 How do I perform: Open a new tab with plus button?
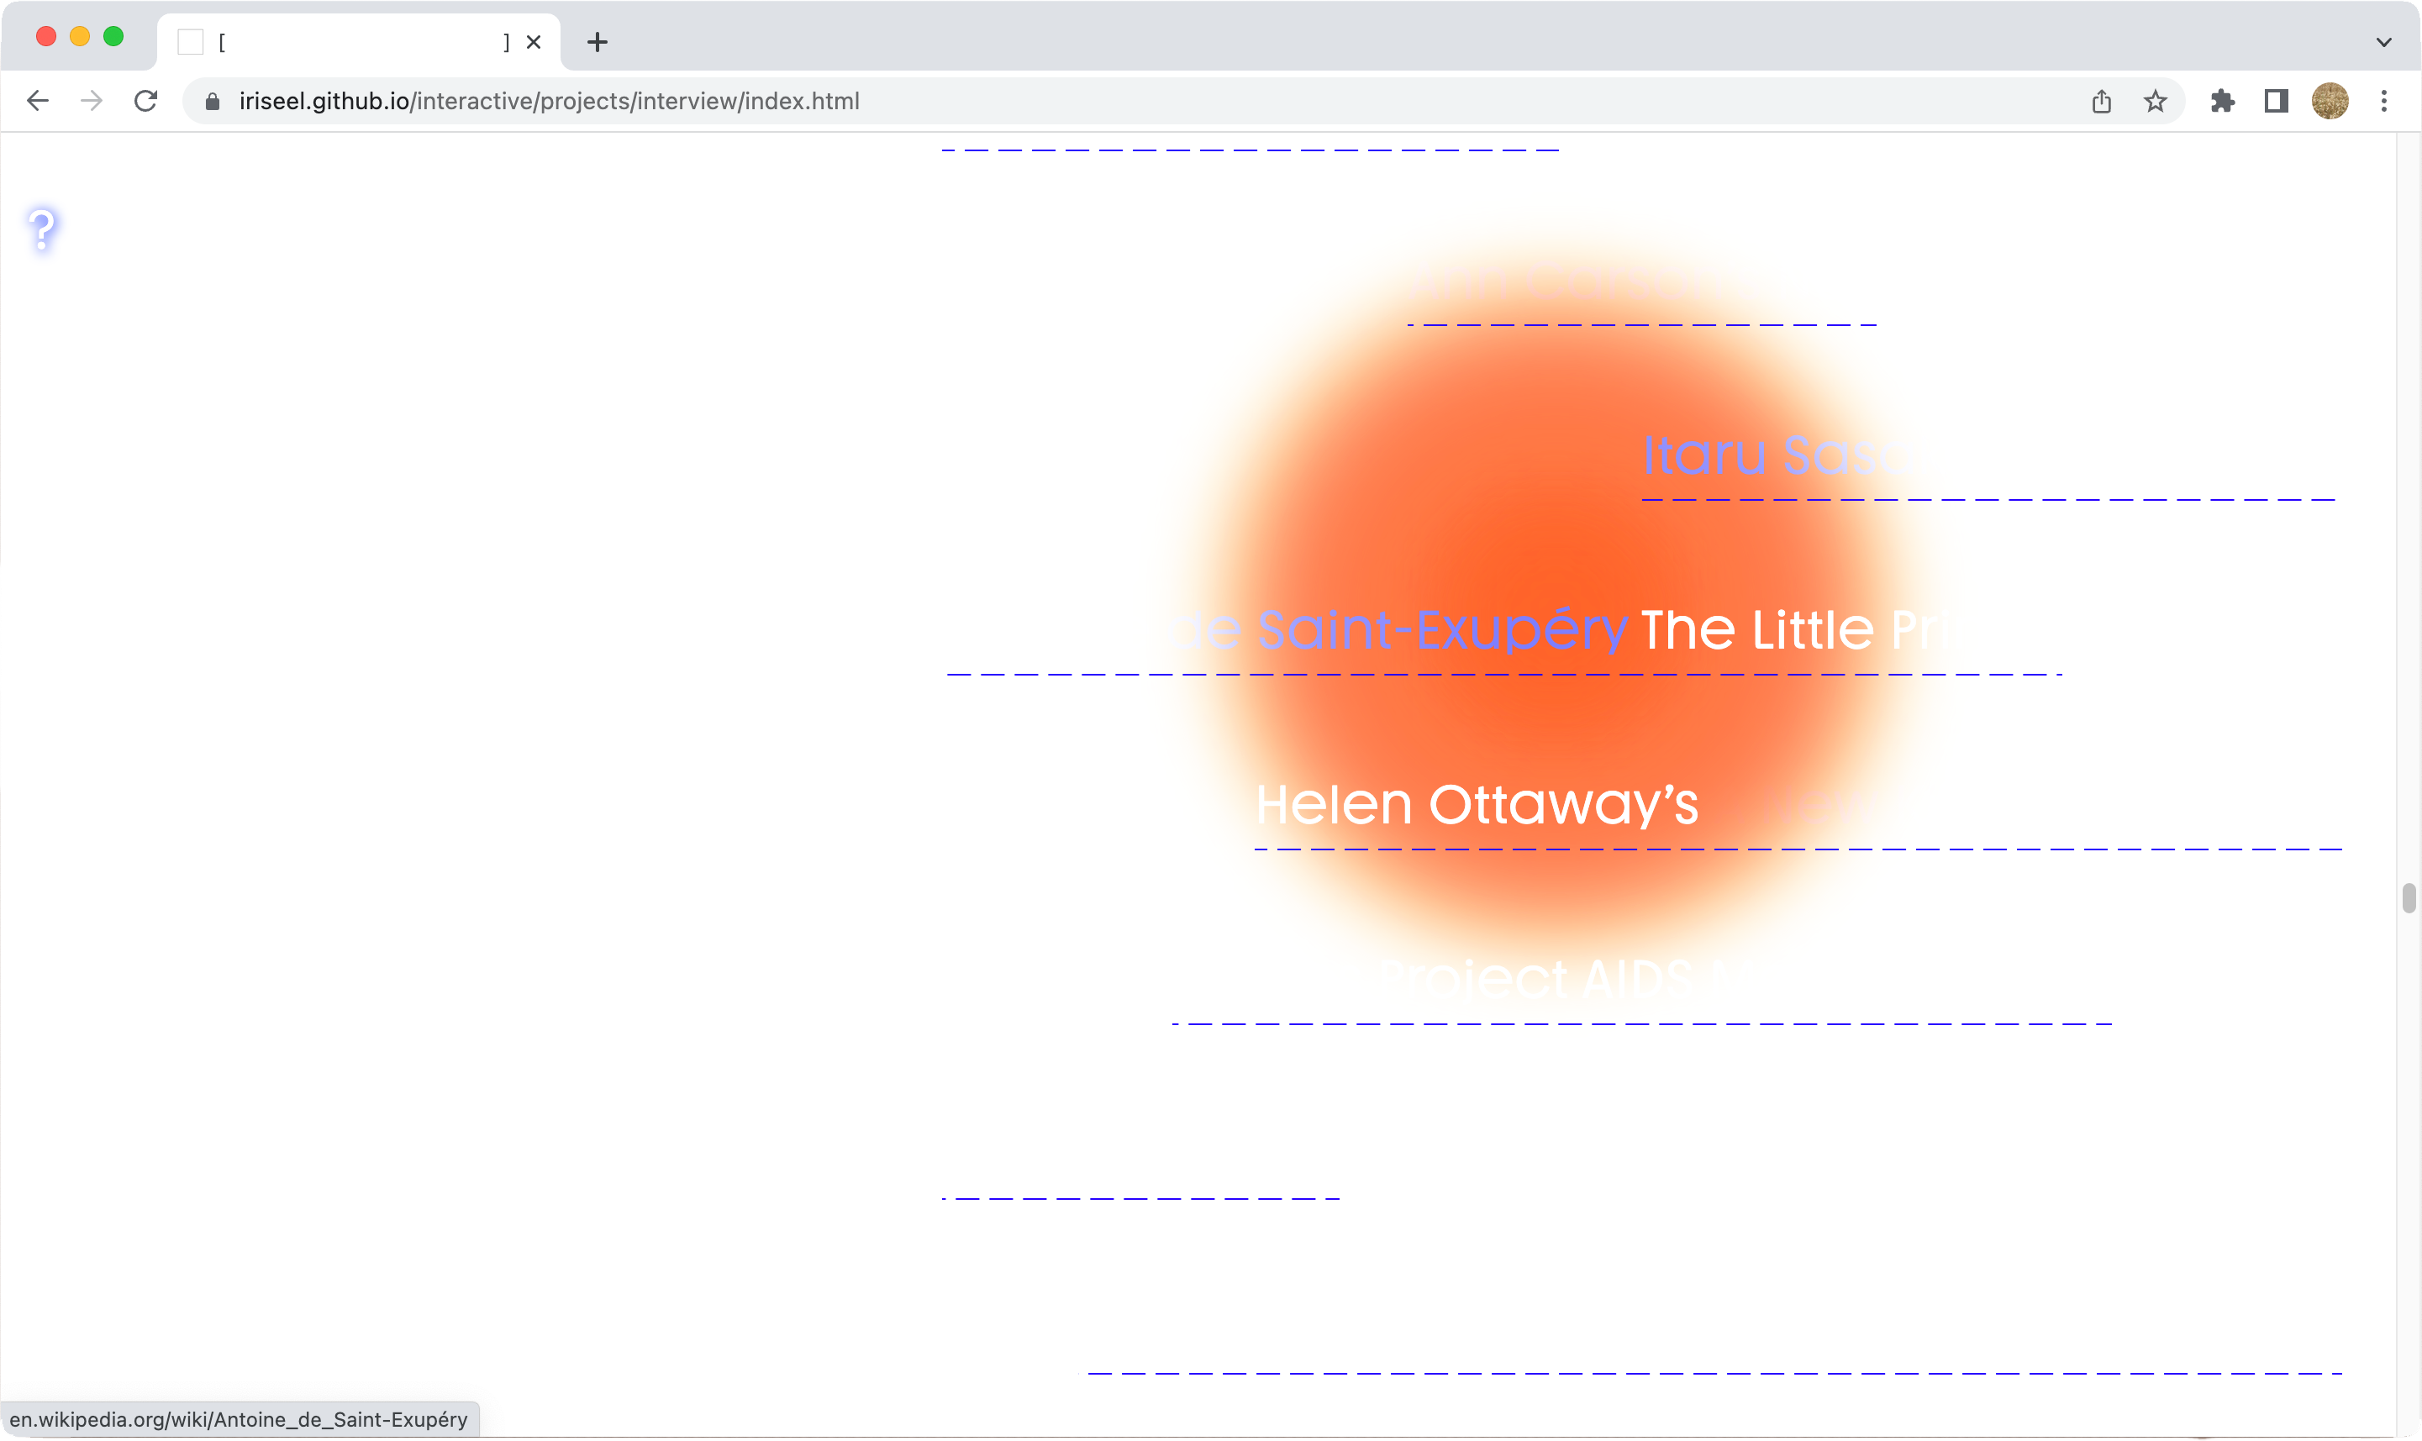tap(598, 42)
